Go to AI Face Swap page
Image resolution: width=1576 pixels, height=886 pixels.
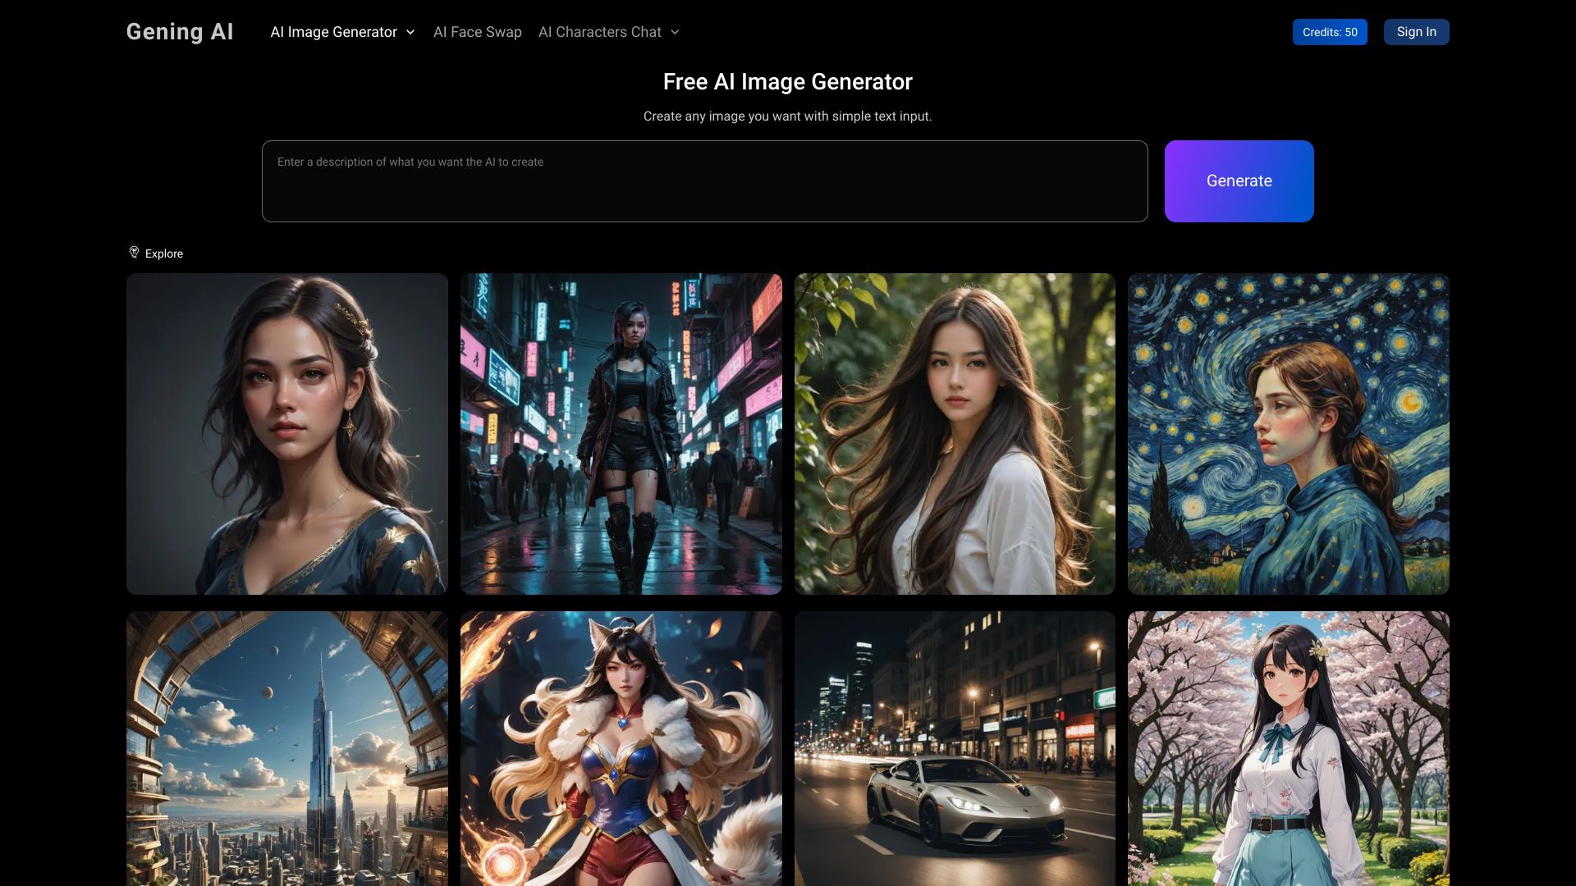point(477,32)
